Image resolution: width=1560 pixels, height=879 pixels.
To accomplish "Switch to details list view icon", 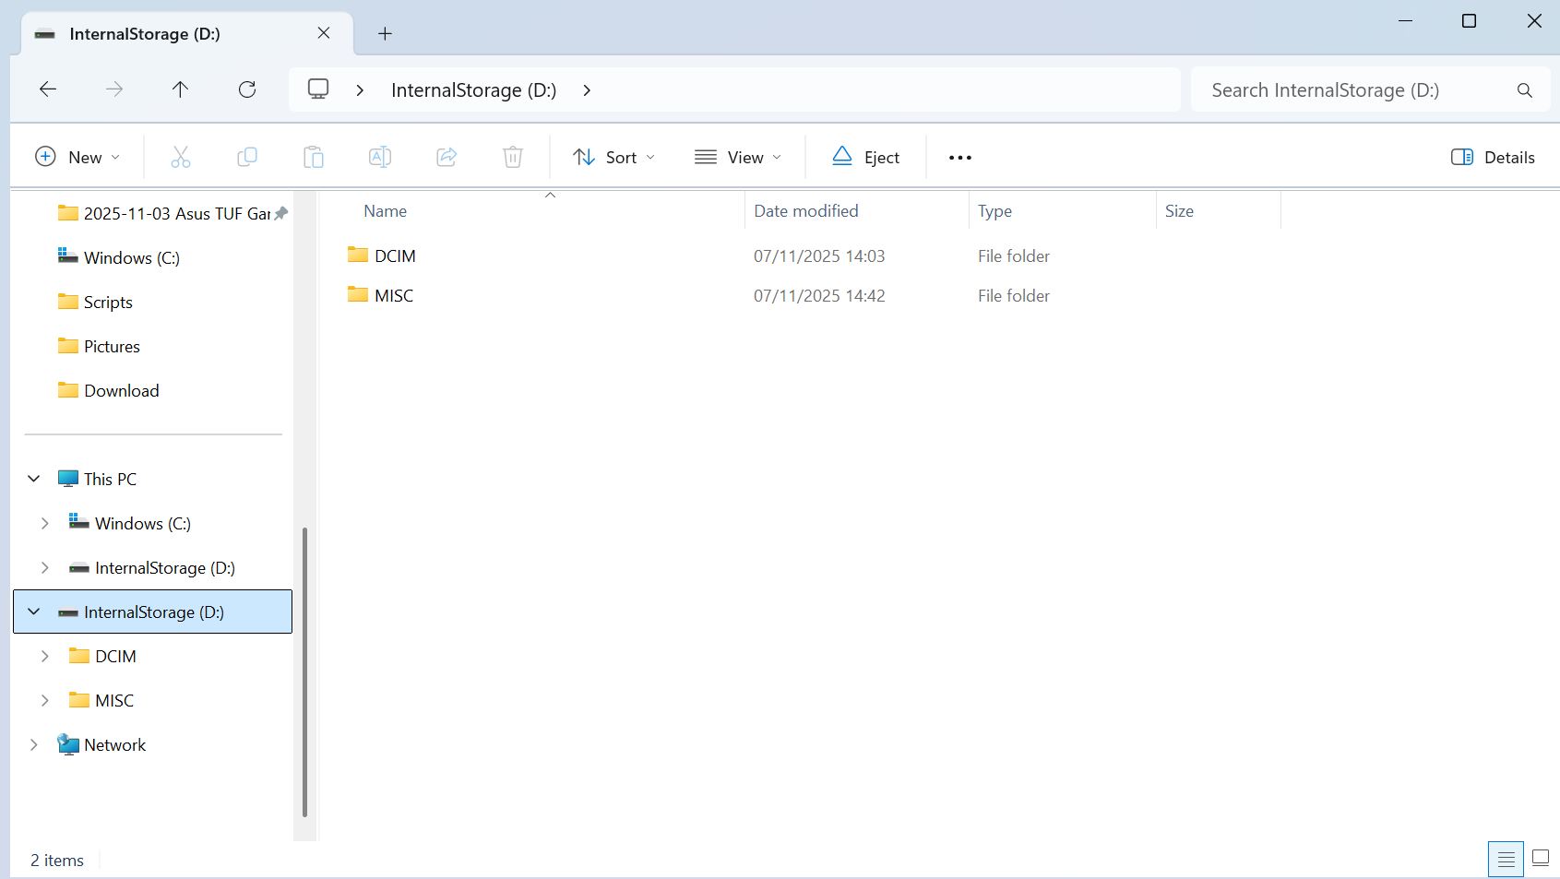I will pos(1506,859).
